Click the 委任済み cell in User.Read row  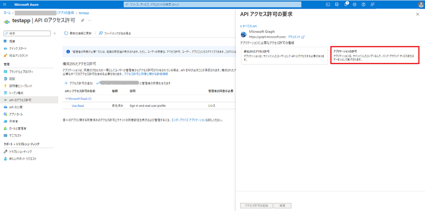[117, 106]
